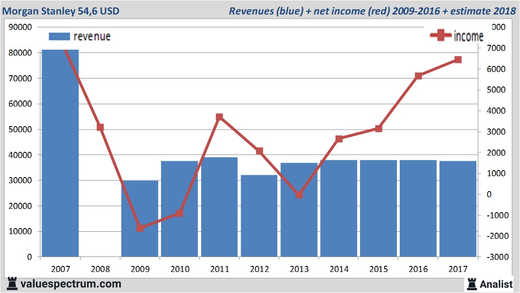Click the 2016 income data point

[418, 76]
